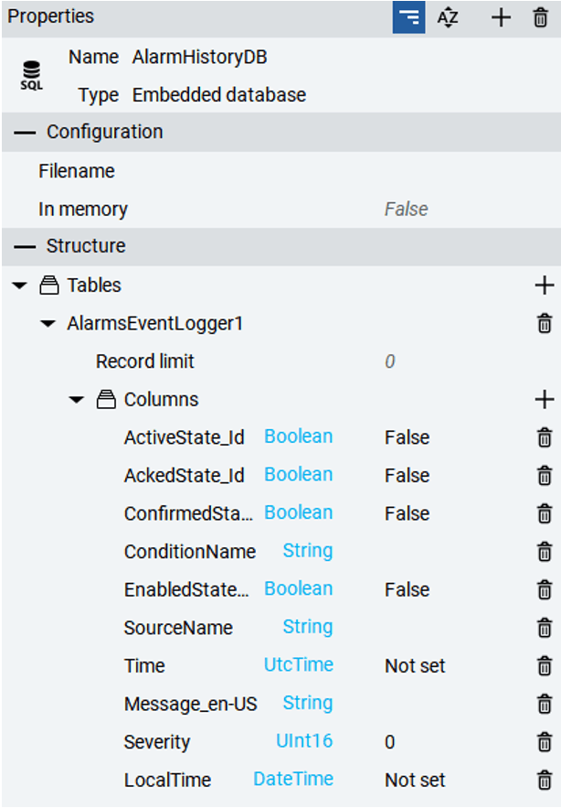Click the Columns folder icon
Screen dimensions: 561x808
(106, 399)
